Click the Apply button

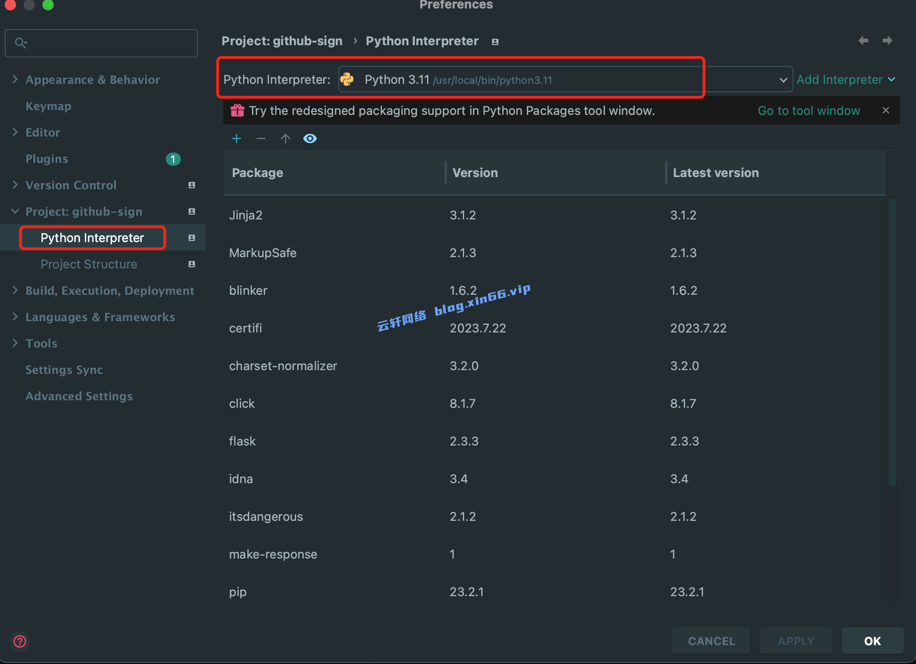click(796, 641)
